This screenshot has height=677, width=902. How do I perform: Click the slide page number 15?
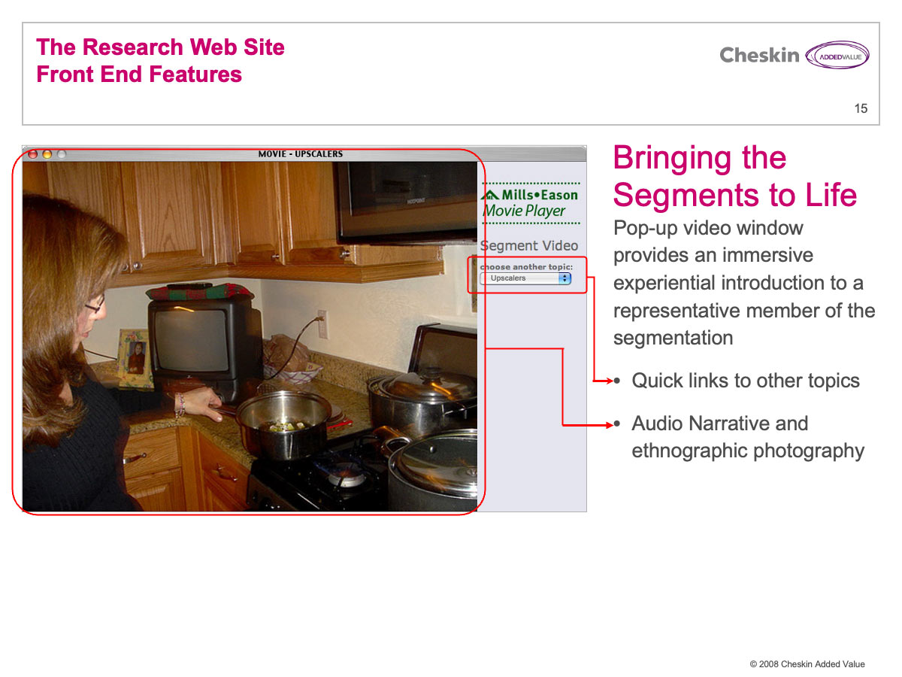pyautogui.click(x=861, y=108)
